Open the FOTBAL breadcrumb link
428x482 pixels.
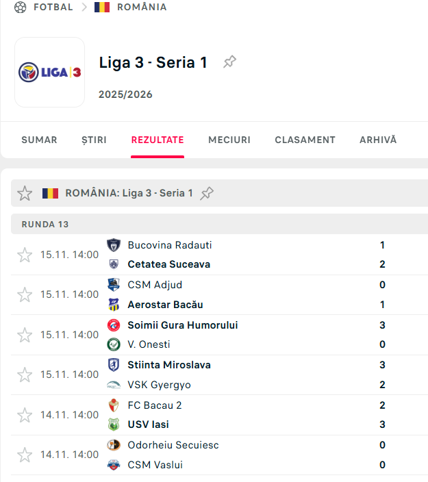coord(53,7)
